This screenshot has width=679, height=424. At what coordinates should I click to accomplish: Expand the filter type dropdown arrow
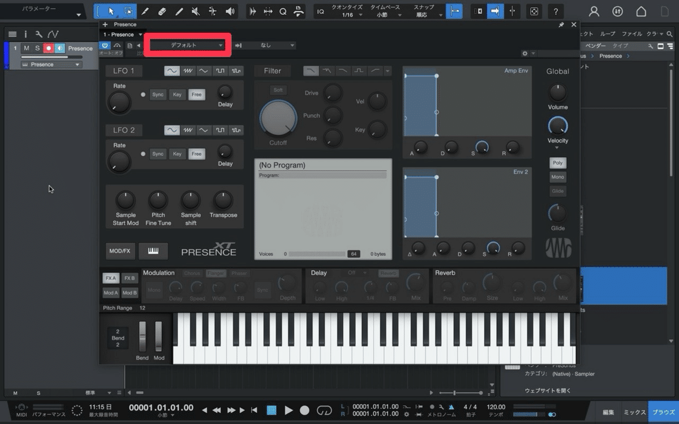[x=388, y=71]
